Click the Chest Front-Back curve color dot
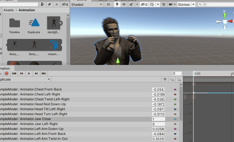Viewport: 234px width, 142px height. pyautogui.click(x=175, y=89)
